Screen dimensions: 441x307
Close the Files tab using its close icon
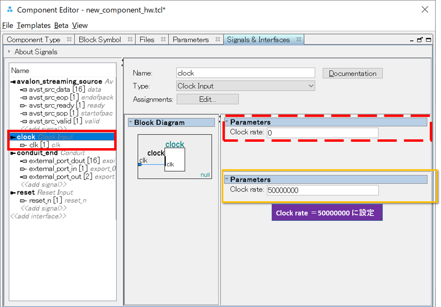[163, 39]
